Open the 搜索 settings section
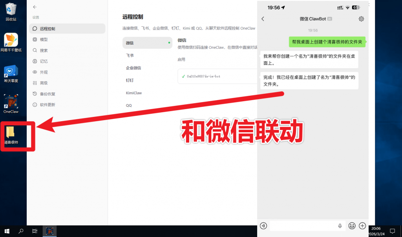The width and height of the screenshot is (402, 237). 67,51
